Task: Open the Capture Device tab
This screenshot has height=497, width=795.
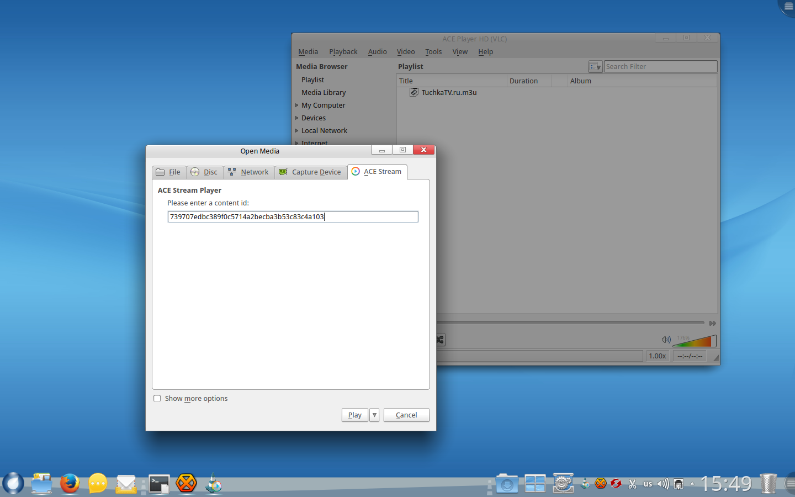Action: (311, 172)
